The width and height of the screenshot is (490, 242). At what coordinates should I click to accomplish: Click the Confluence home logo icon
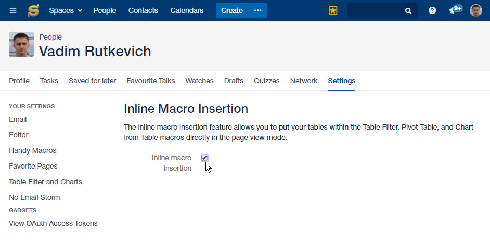point(34,10)
